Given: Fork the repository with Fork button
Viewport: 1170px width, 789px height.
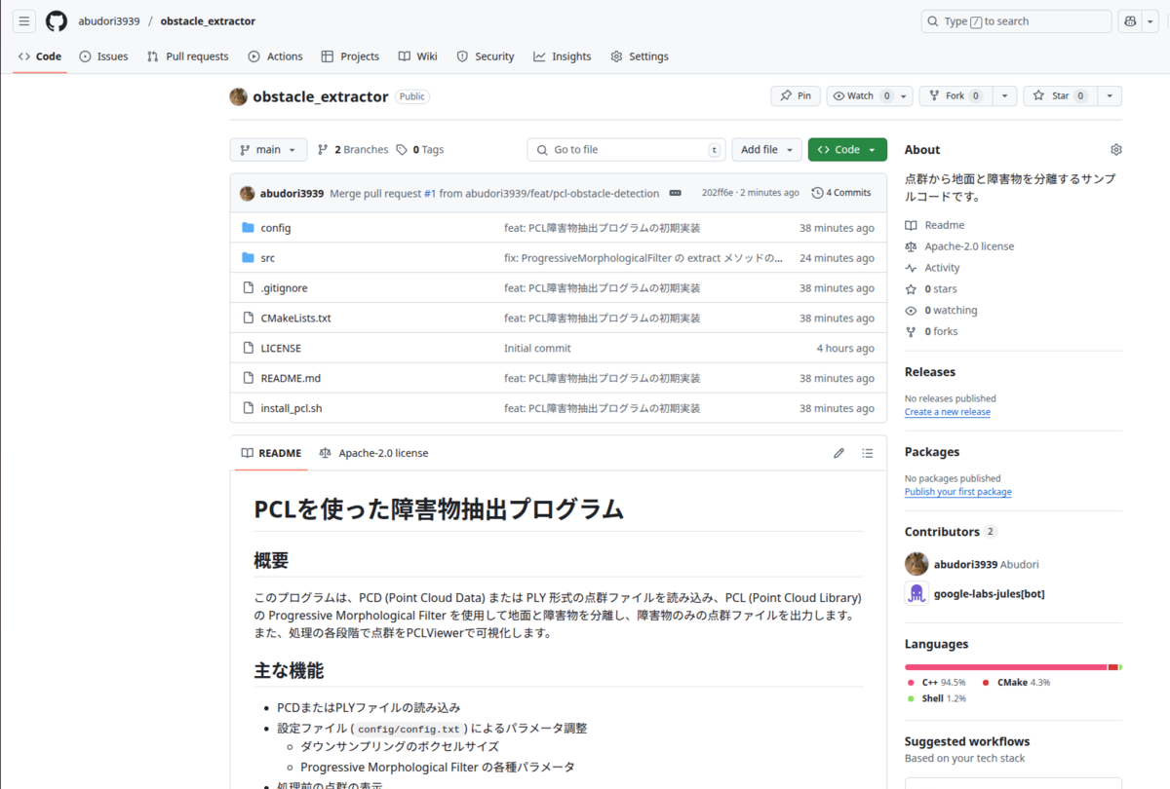Looking at the screenshot, I should click(x=955, y=96).
